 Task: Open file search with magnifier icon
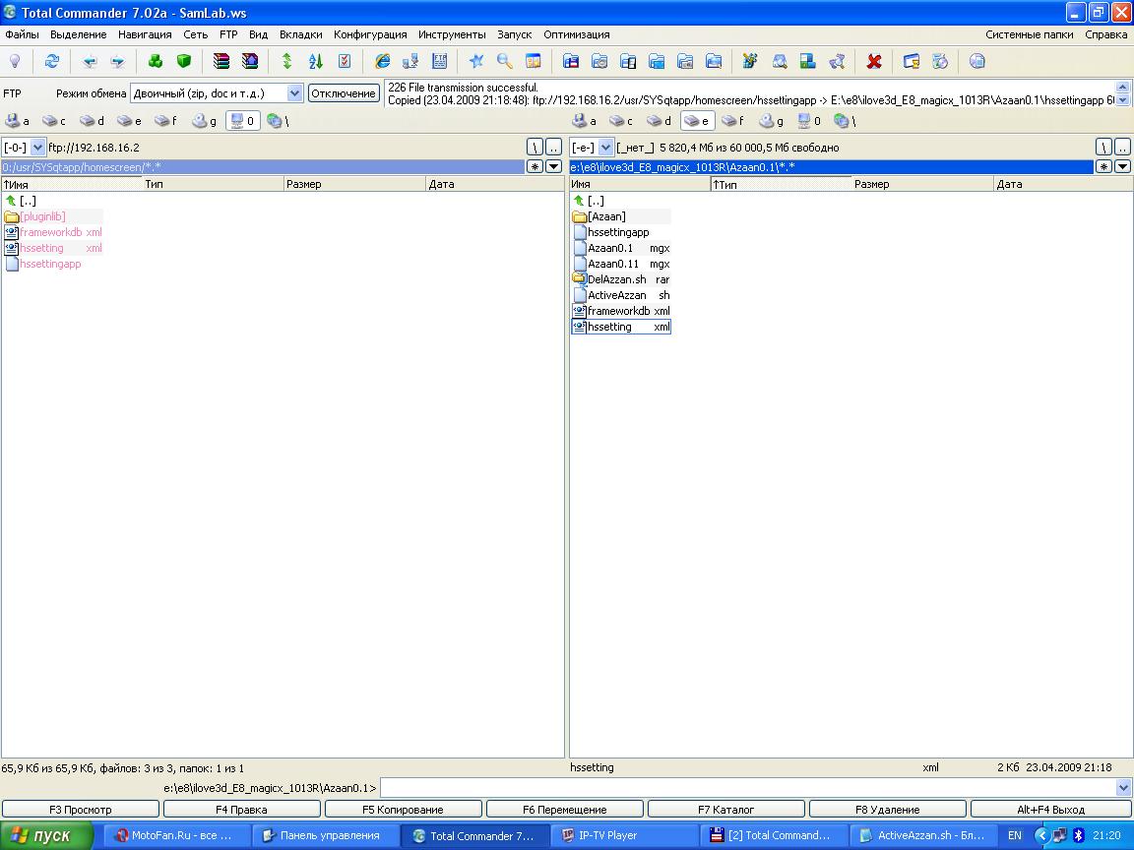coord(505,61)
